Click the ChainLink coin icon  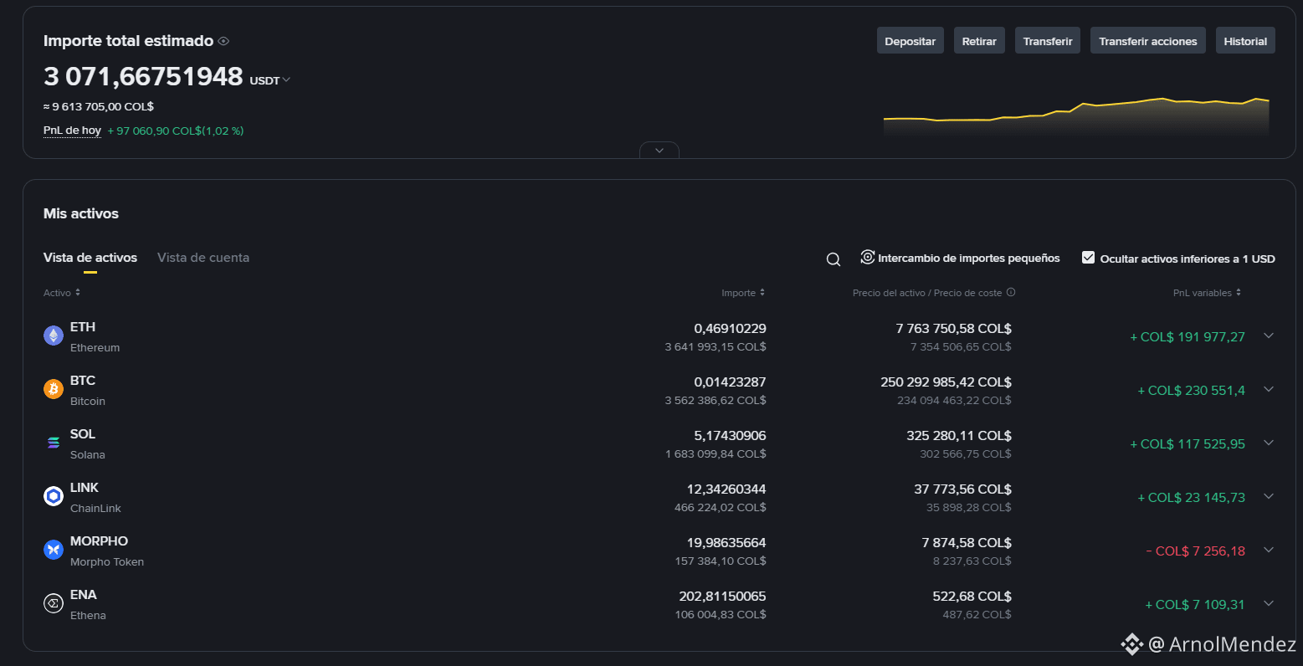pyautogui.click(x=54, y=496)
